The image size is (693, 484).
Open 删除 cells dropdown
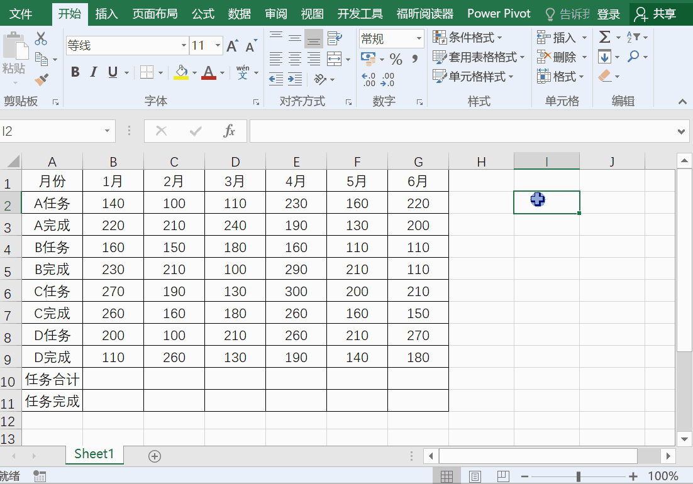point(584,57)
